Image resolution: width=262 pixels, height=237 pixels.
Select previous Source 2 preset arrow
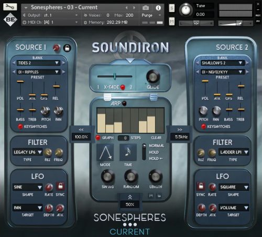tap(198, 72)
